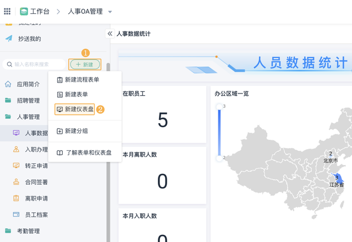Click the + 新建 button
Image resolution: width=352 pixels, height=242 pixels.
pos(85,65)
